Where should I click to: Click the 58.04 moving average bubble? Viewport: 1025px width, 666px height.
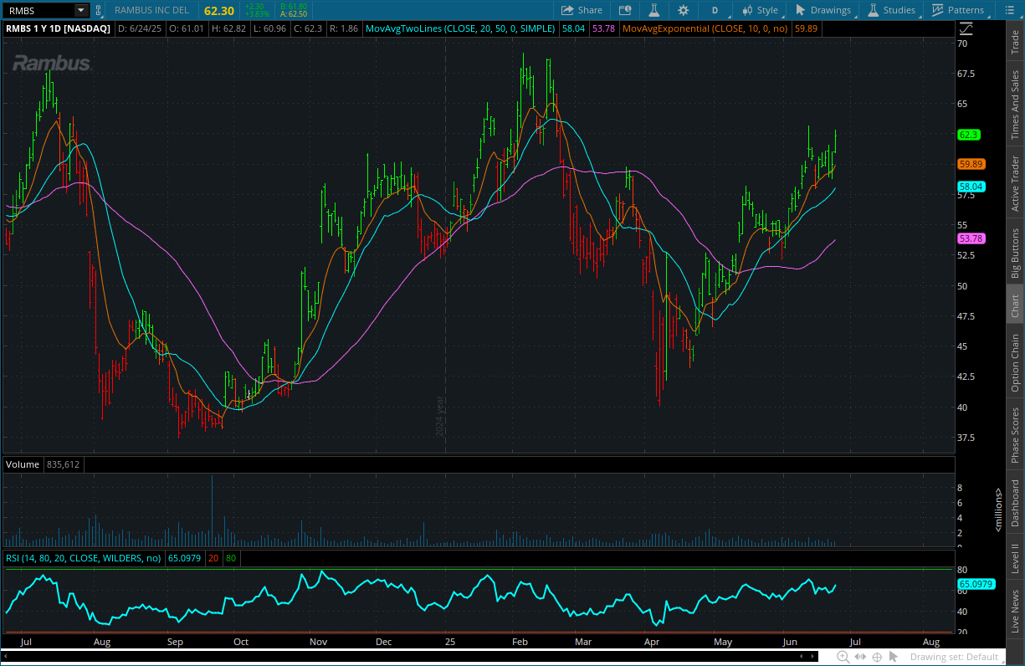(x=971, y=187)
